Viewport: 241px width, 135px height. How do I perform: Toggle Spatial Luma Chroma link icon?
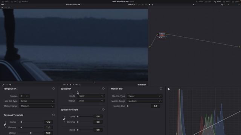click(64, 119)
